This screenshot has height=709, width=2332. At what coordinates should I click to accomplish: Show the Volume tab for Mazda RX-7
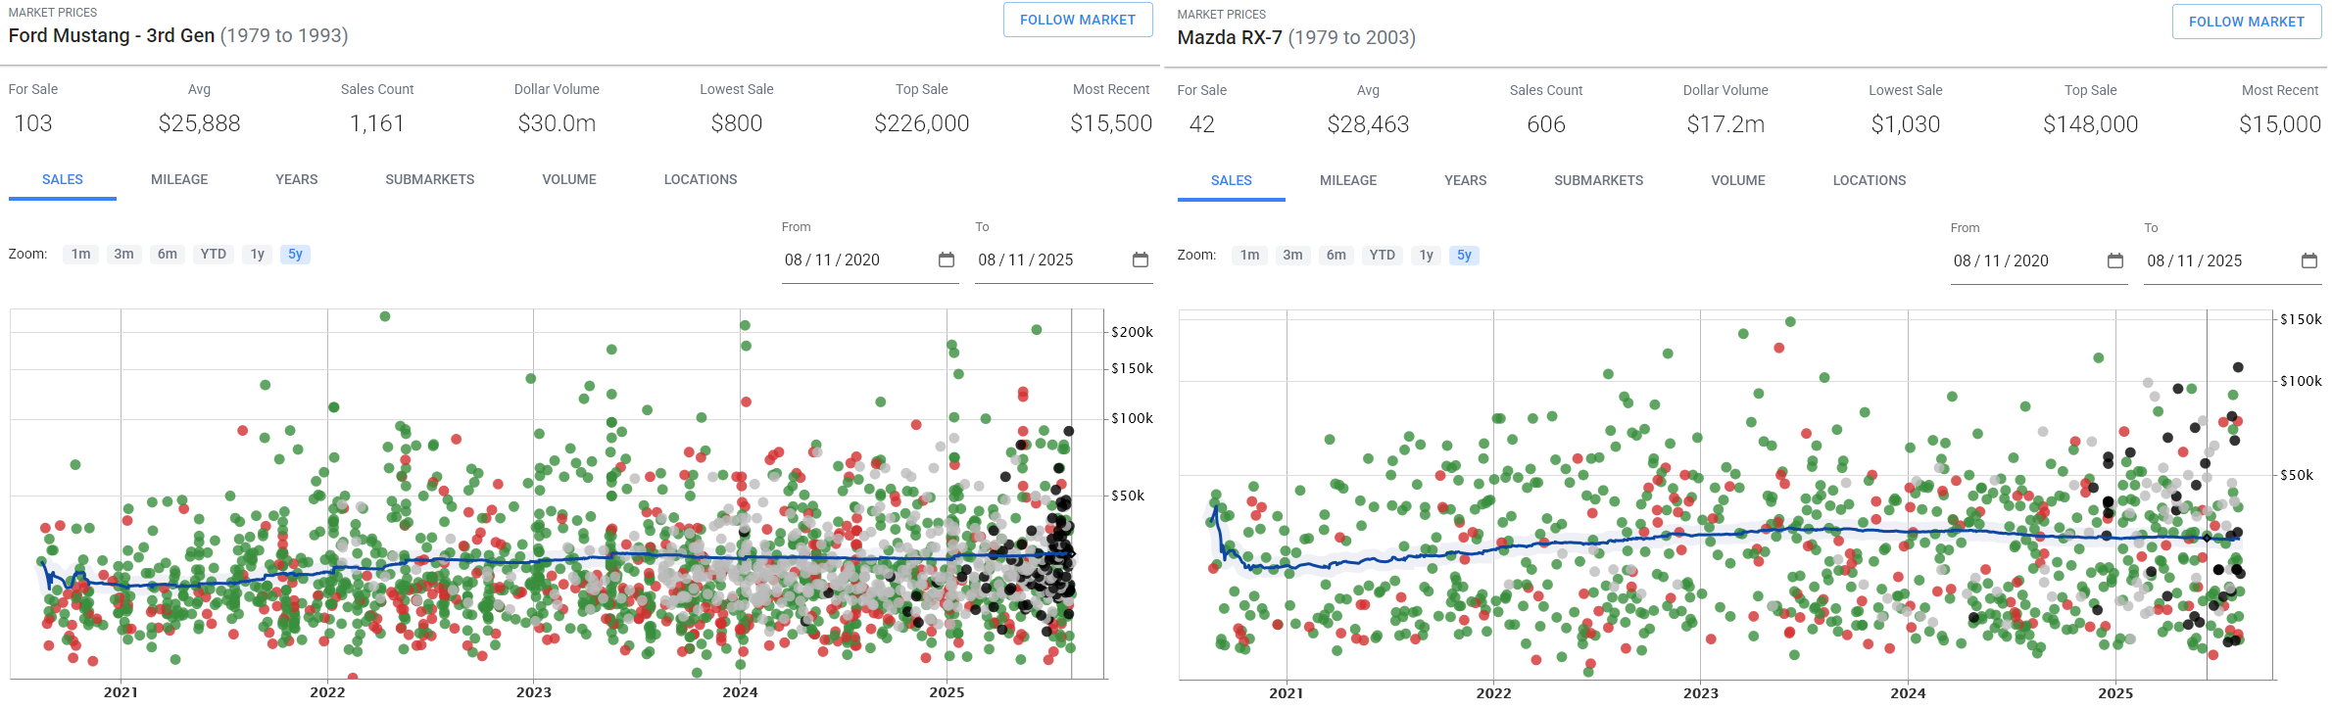tap(1738, 181)
